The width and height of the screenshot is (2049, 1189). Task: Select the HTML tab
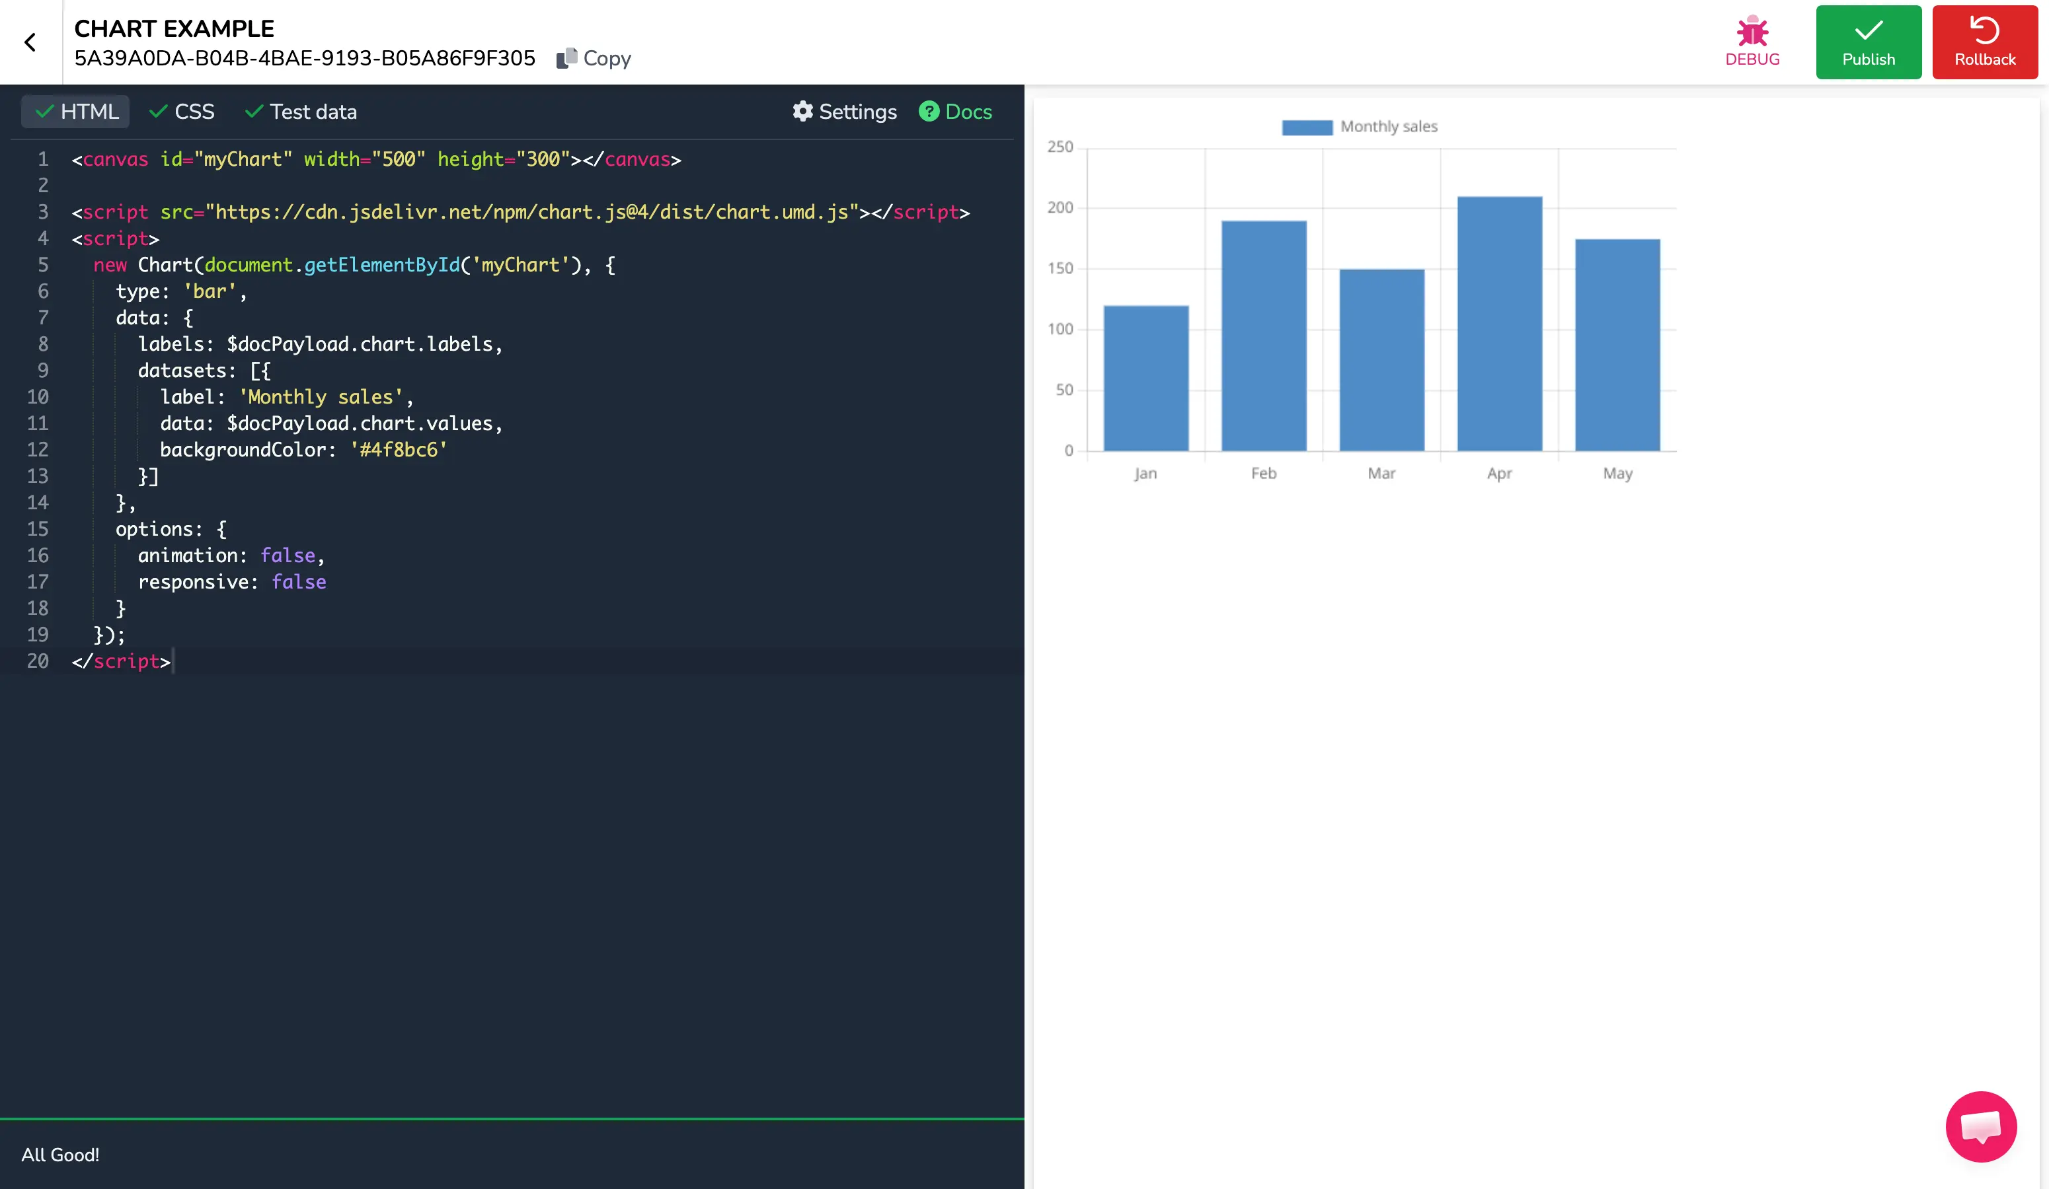[x=89, y=112]
